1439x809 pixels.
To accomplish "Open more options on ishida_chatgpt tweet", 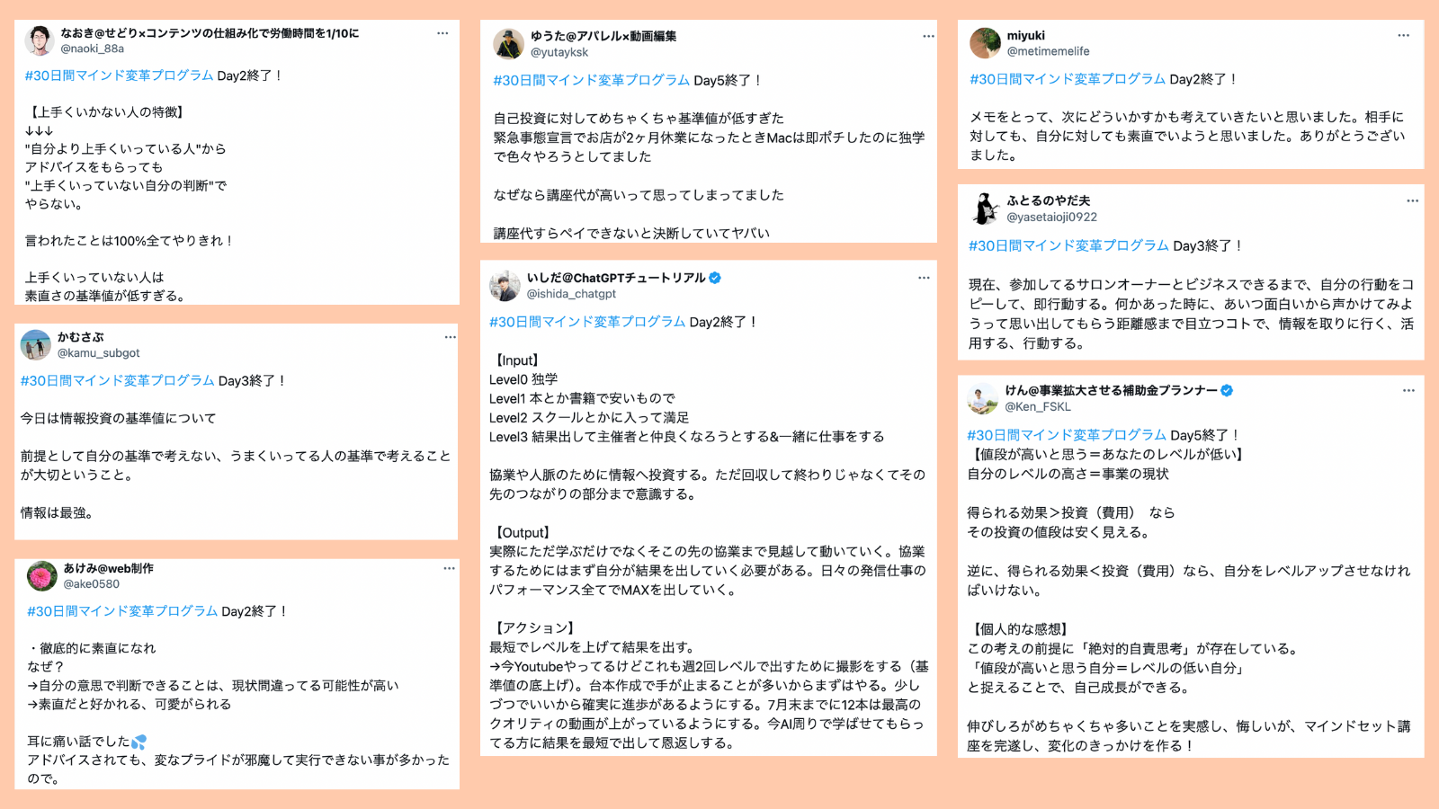I will tap(924, 278).
